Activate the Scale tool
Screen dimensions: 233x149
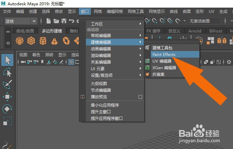[7, 121]
